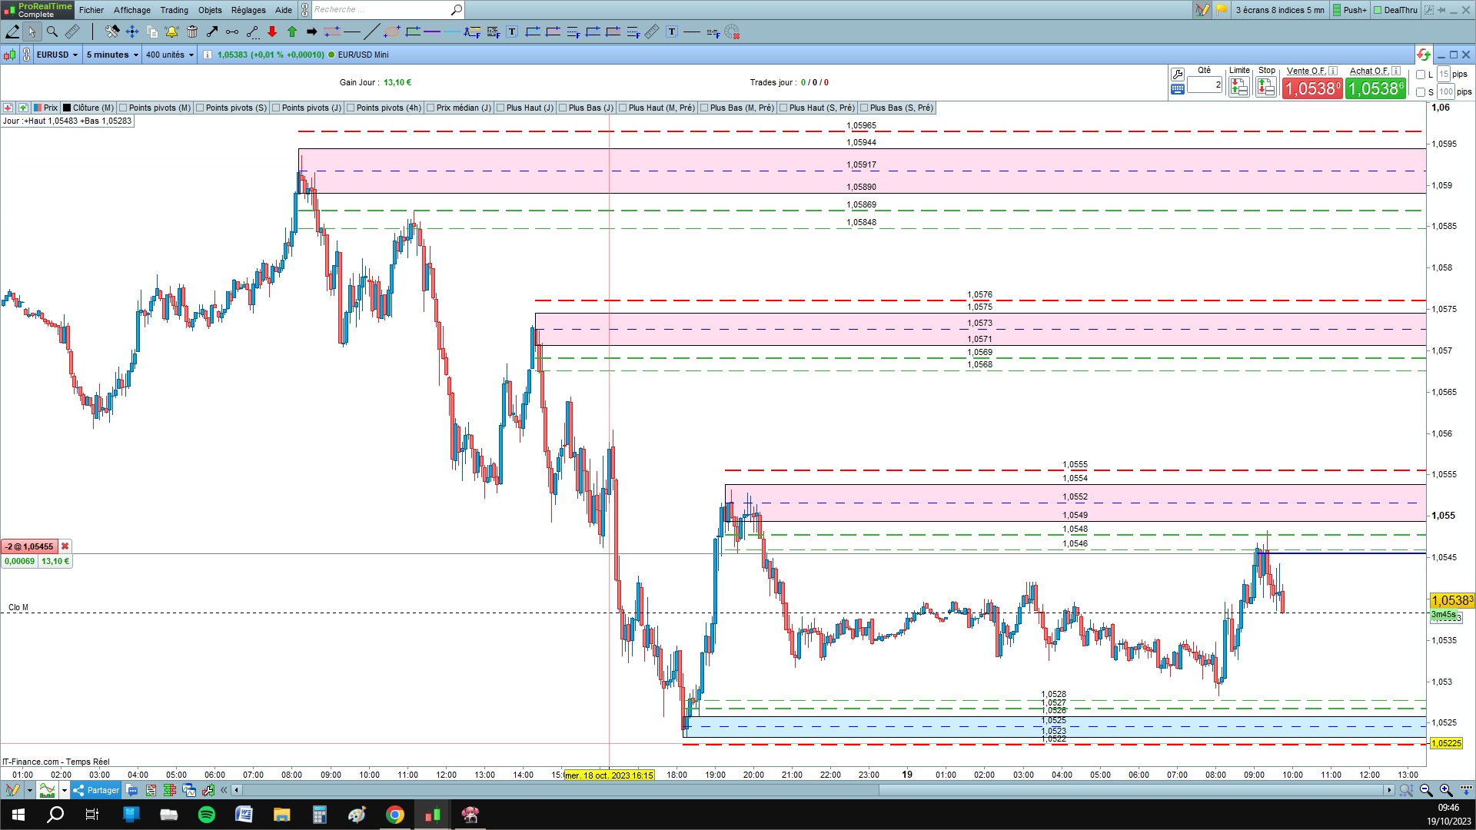Expand the 5 minutes timeframe dropdown
Viewport: 1476px width, 830px height.
112,55
